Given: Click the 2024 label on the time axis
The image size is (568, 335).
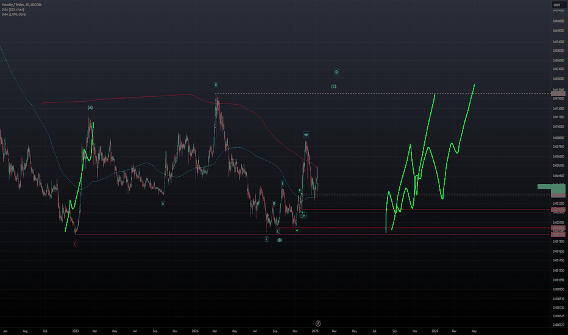Looking at the screenshot, I should 195,331.
